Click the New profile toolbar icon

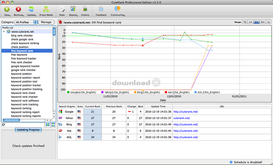coord(7,9)
